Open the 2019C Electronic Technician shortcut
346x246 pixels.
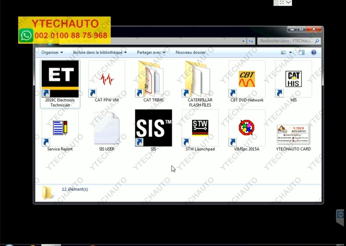(x=60, y=79)
